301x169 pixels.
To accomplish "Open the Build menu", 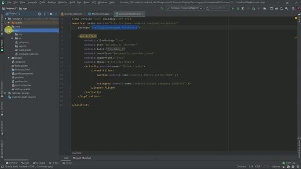I will coord(72,2).
